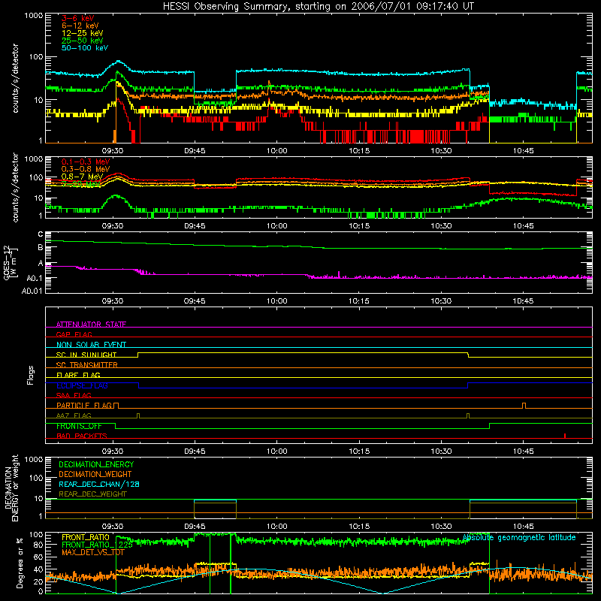Click the REAR_DEC_WEIGHT legend entry
The width and height of the screenshot is (601, 601).
92,494
